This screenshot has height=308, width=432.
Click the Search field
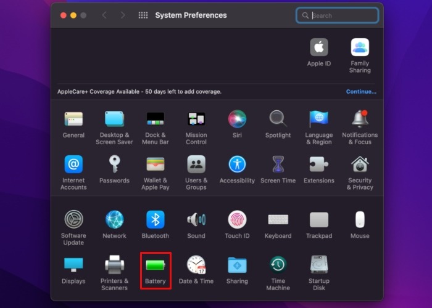click(x=343, y=15)
